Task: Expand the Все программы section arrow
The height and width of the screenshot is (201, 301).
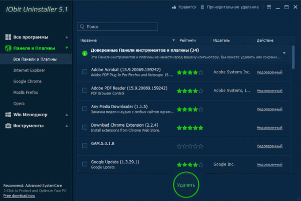Action: [67, 37]
